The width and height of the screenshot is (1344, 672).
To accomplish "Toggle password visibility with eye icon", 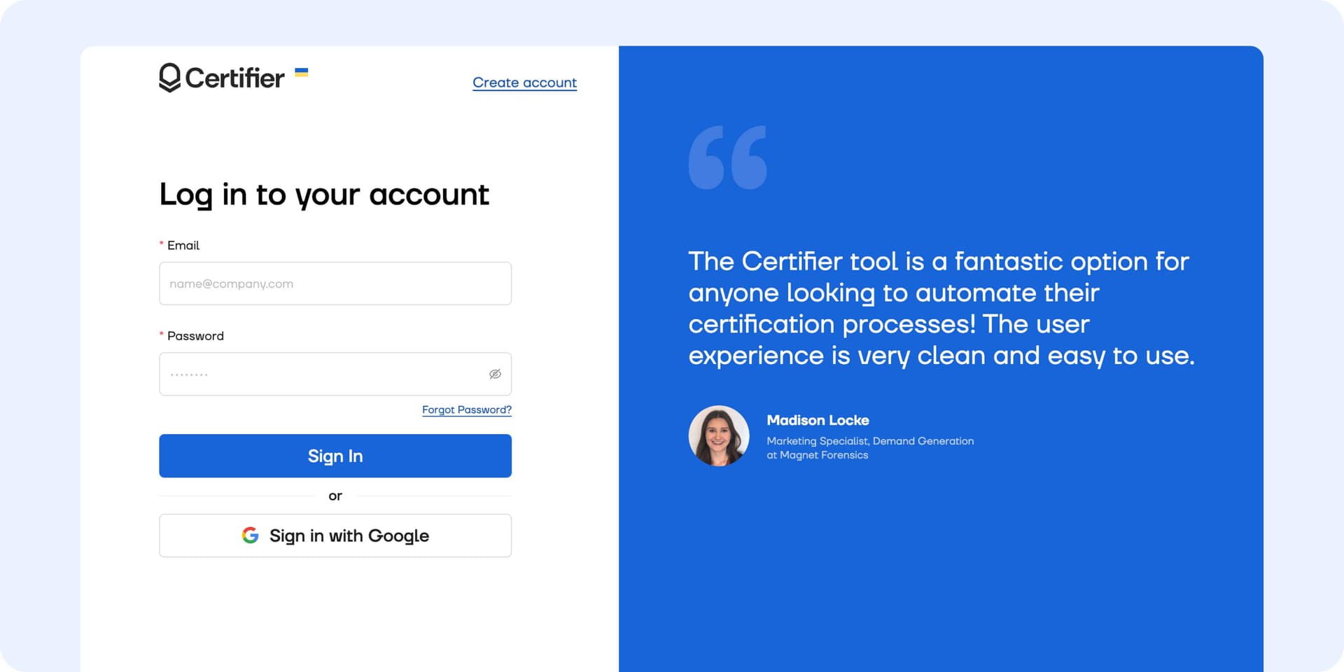I will point(495,374).
